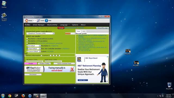The width and height of the screenshot is (174, 98).
Task: Open the Language menu dropdown
Action: coord(65,25)
